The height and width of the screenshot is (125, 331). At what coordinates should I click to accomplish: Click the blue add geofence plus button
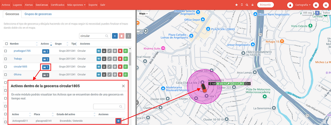coord(115,36)
